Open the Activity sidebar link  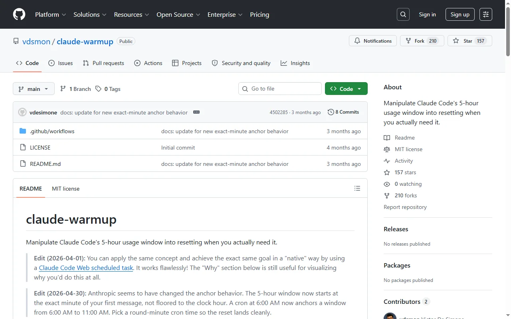398,161
